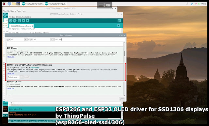Open the Serial Monitor in DrawingDemo window

click(x=119, y=21)
